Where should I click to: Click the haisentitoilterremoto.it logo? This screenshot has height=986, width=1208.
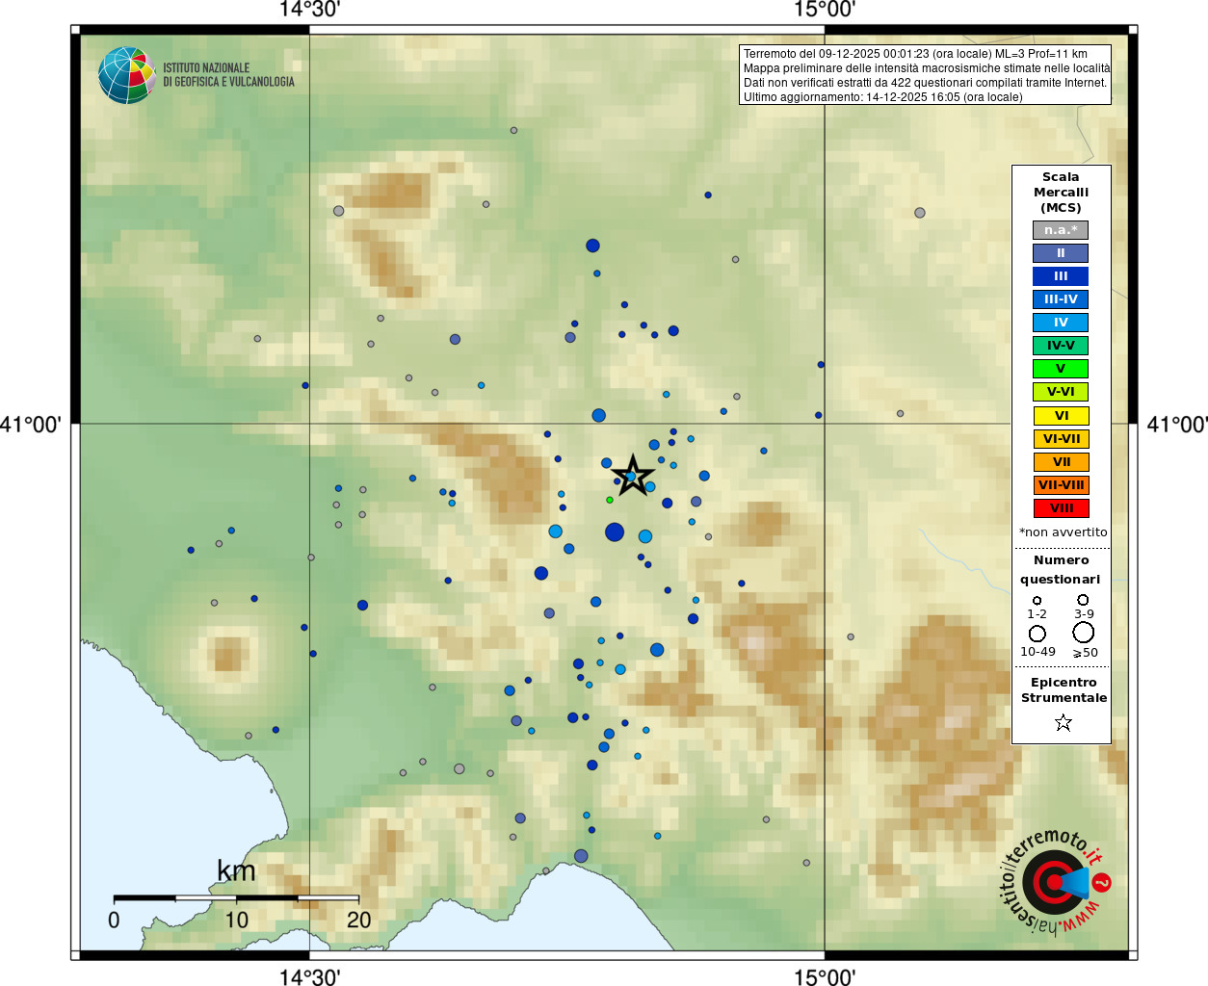tap(1054, 883)
